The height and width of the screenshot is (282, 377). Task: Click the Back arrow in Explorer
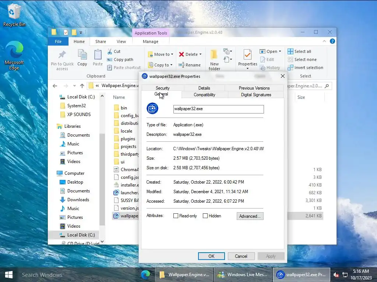pos(55,86)
